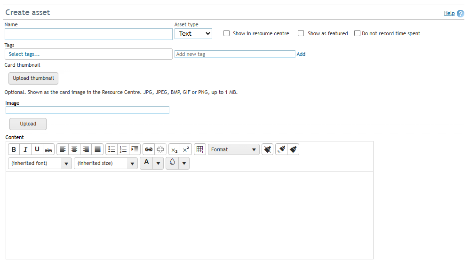The width and height of the screenshot is (470, 265).
Task: Check Do not record time spent
Action: click(x=357, y=33)
